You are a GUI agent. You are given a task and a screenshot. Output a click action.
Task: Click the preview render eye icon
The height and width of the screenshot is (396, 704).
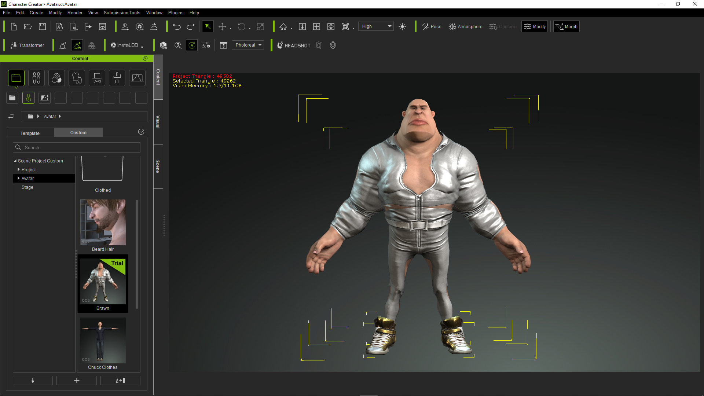(x=103, y=26)
